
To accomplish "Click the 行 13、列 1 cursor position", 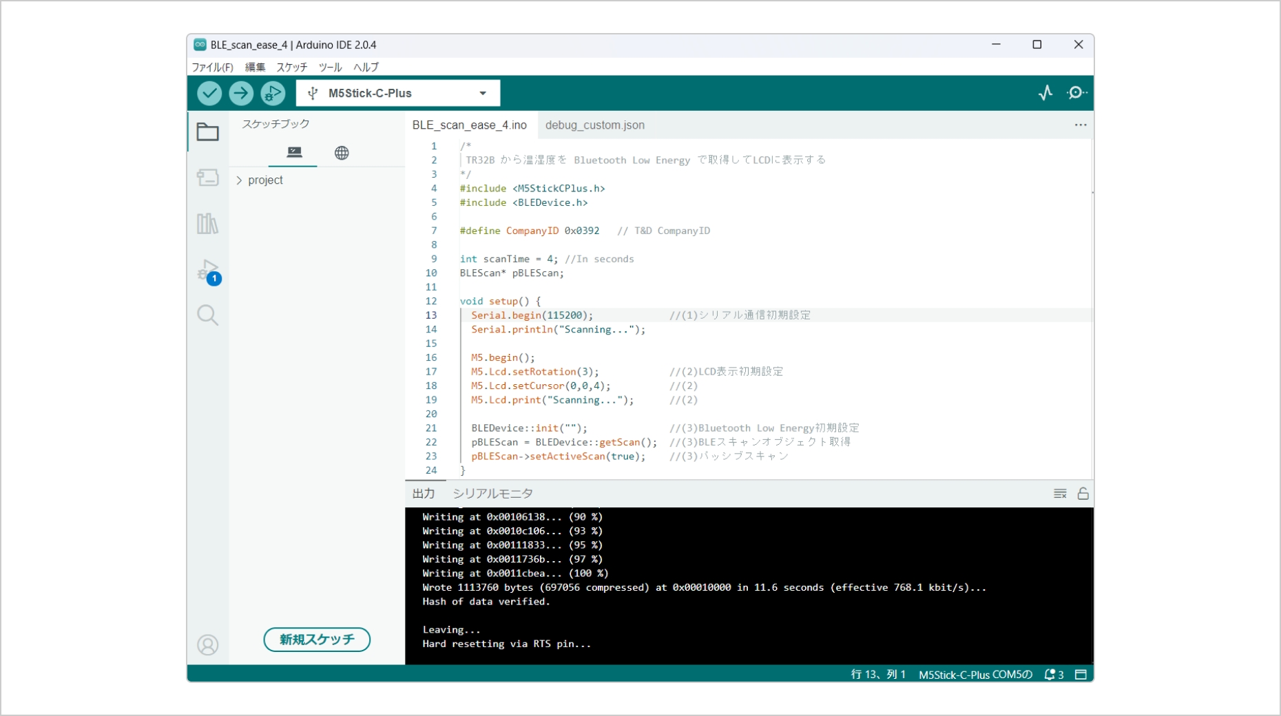I will pyautogui.click(x=878, y=675).
